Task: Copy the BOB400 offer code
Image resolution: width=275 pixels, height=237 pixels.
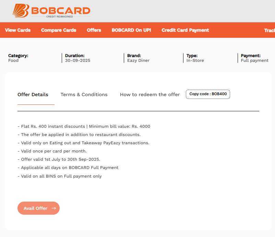Action: [x=208, y=94]
